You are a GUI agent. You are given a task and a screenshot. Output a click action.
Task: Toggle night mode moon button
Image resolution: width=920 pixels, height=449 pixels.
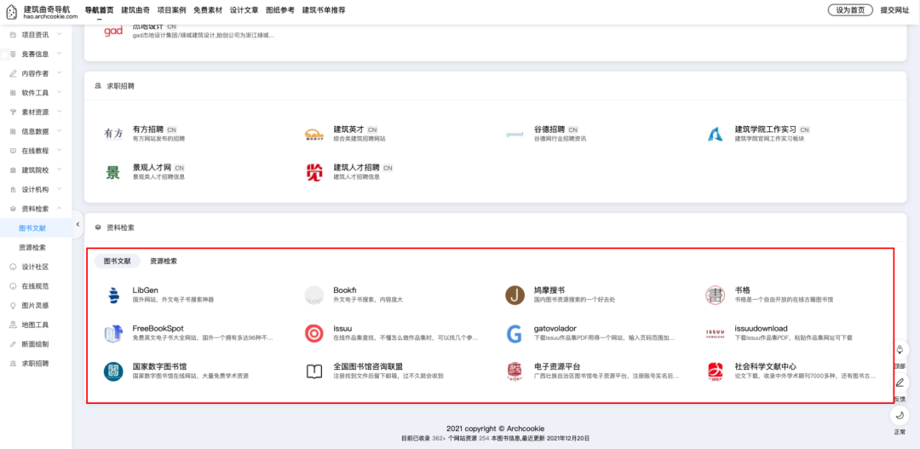coord(900,416)
